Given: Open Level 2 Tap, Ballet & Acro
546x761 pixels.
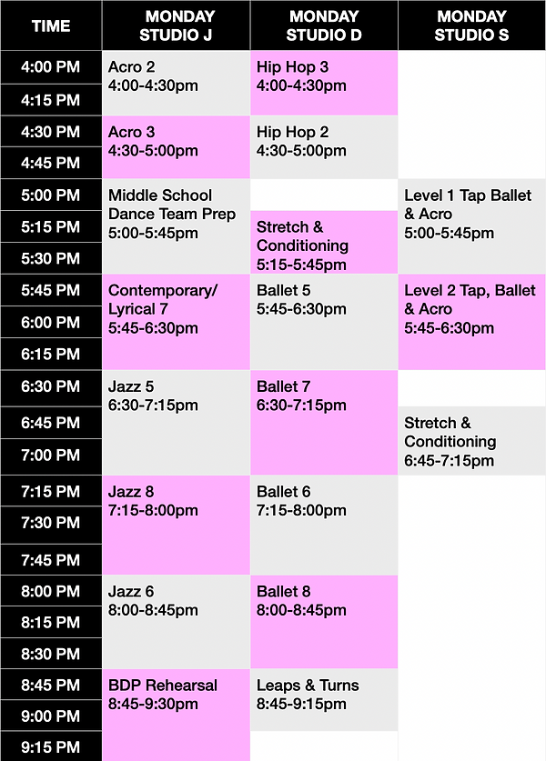Looking at the screenshot, I should (x=471, y=322).
